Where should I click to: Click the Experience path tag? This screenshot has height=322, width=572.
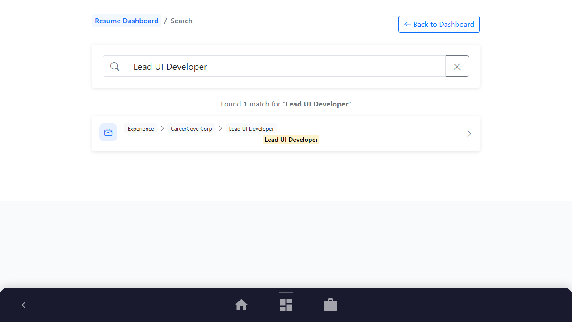[141, 128]
